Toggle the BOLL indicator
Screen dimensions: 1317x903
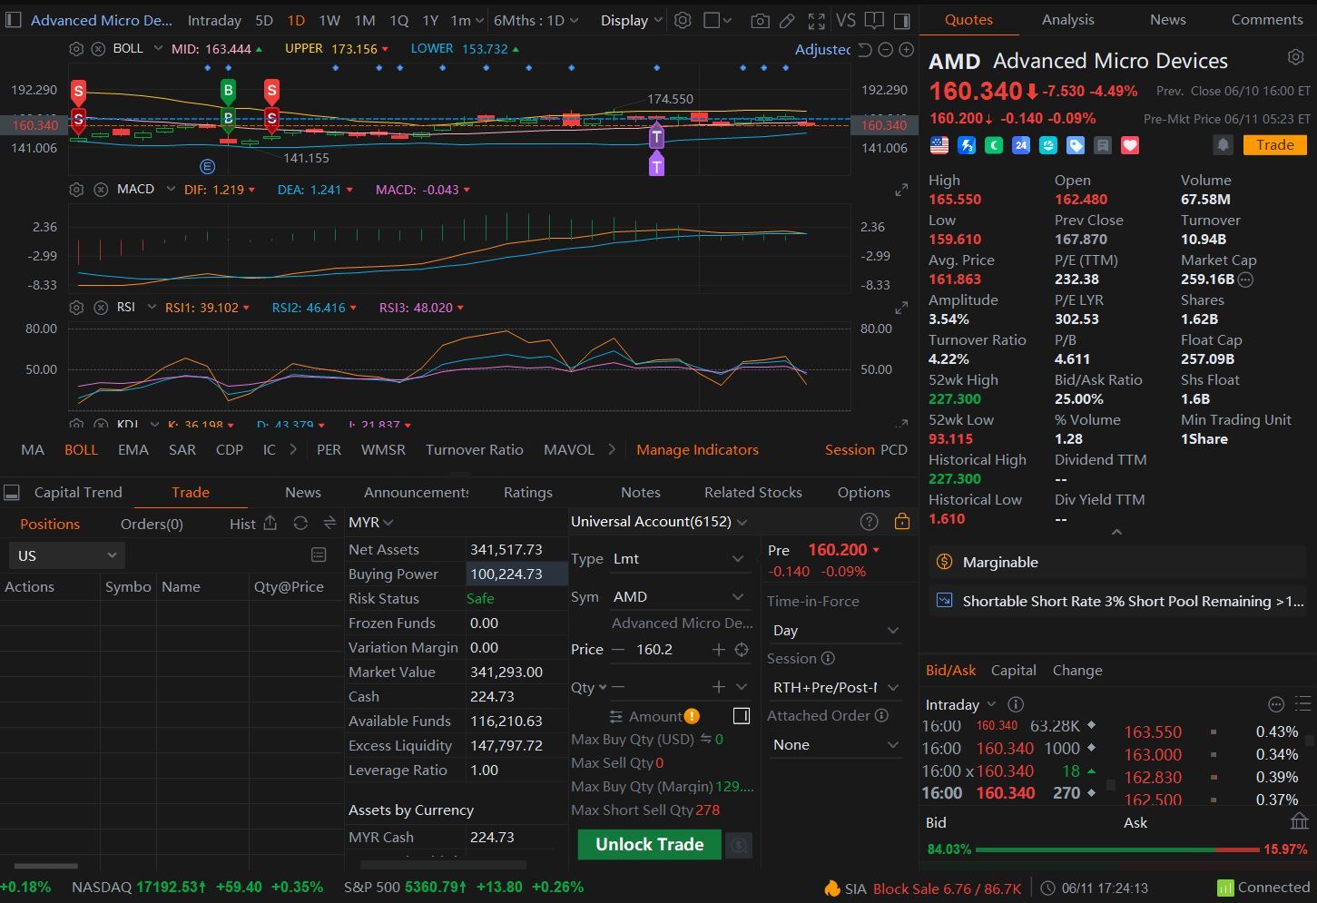point(81,449)
